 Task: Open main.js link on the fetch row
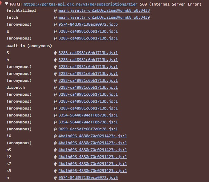point(104,18)
